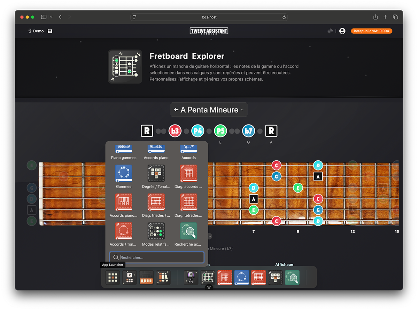Open the user account icon
This screenshot has height=310, width=418.
click(x=342, y=31)
